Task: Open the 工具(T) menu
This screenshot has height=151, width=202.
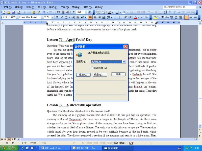Action: pos(65,7)
